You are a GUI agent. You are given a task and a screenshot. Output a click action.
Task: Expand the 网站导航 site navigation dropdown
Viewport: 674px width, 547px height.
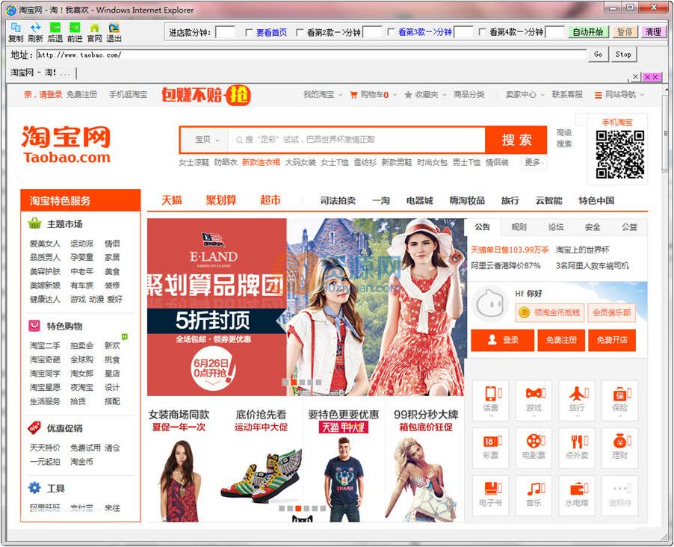620,95
